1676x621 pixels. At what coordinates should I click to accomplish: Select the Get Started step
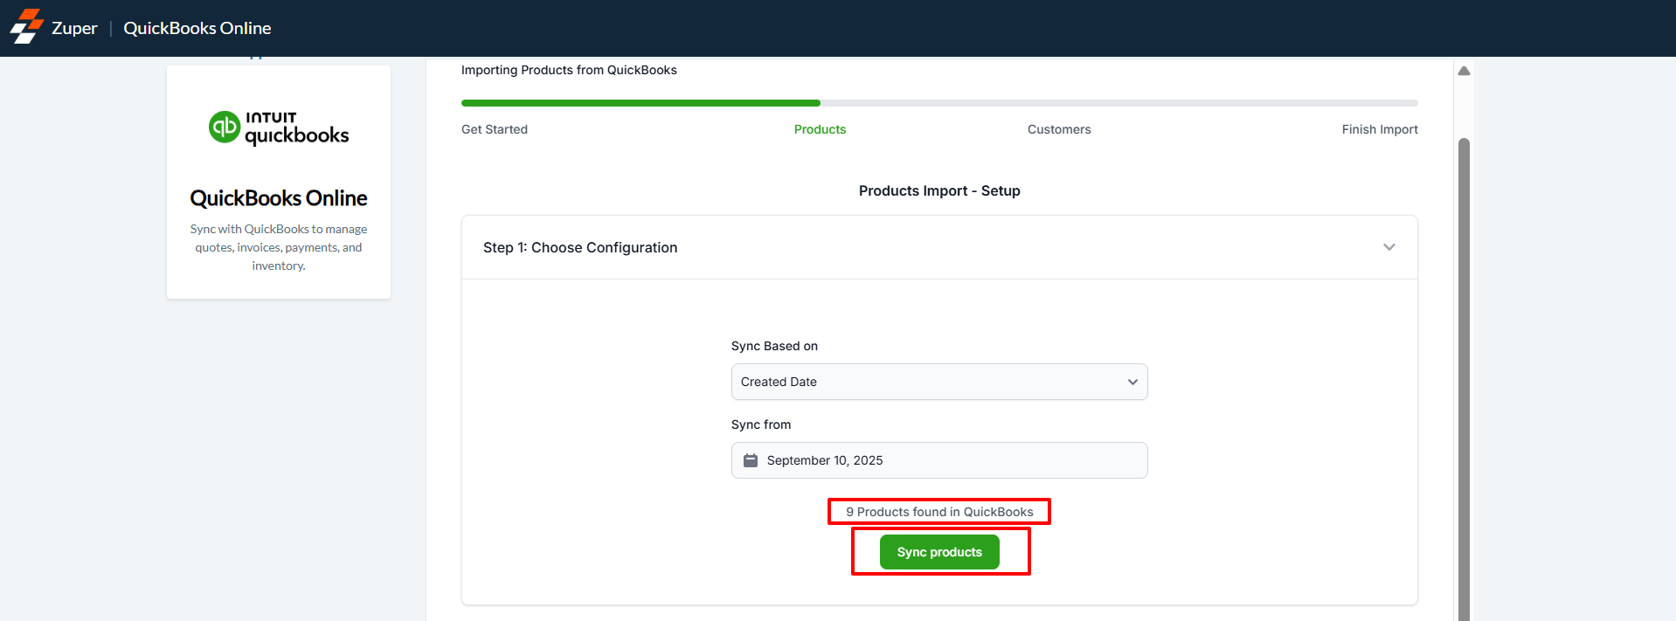tap(495, 129)
